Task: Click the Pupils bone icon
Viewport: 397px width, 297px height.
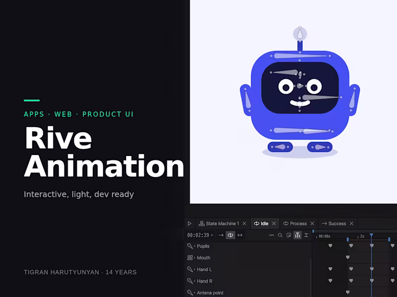Action: coord(190,246)
